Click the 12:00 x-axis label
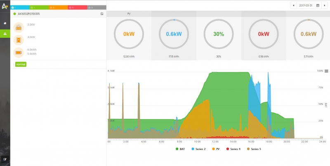The width and height of the screenshot is (330, 166). (x=215, y=142)
